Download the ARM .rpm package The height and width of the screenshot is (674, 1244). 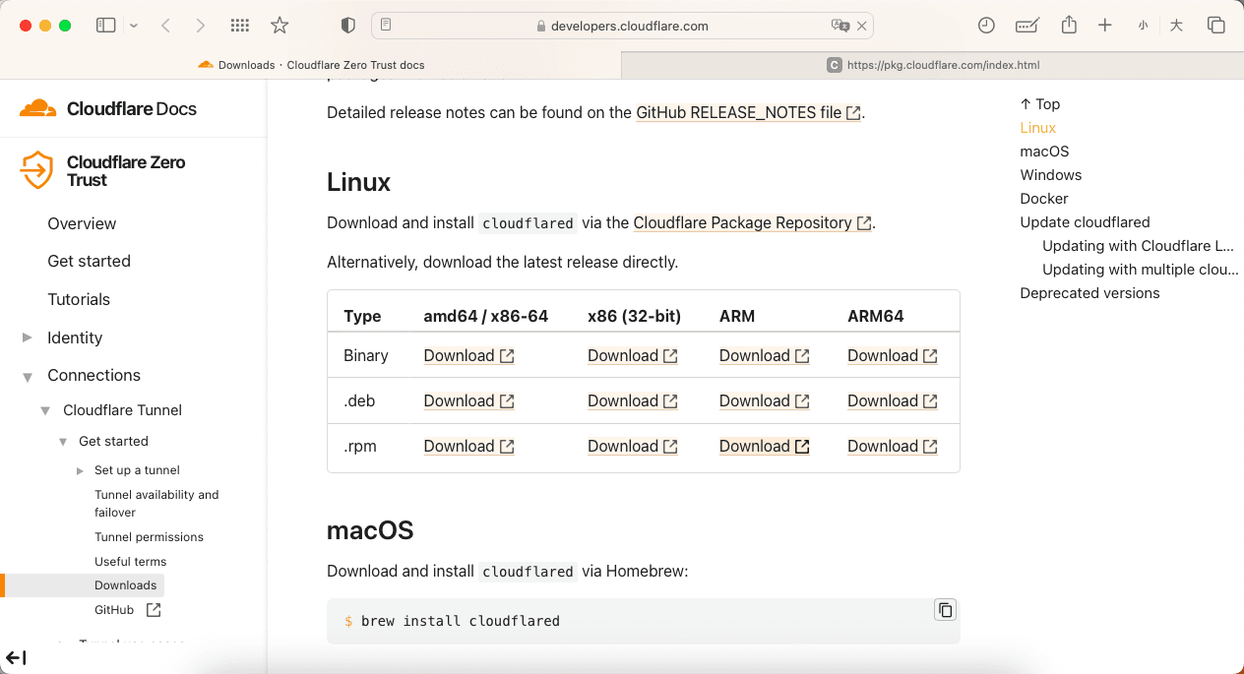(x=765, y=446)
